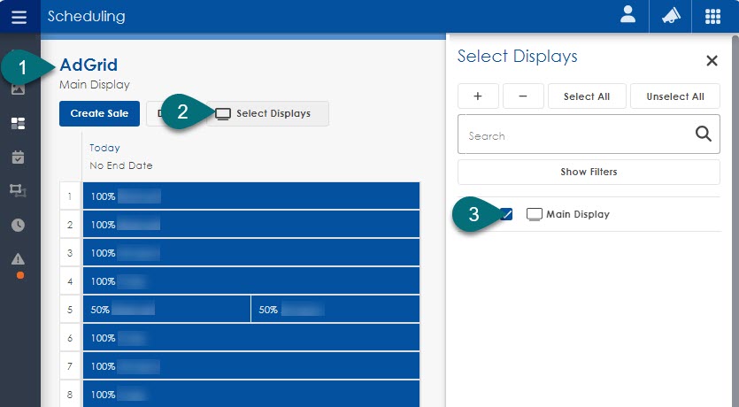Toggle the Main Display checkbox
The width and height of the screenshot is (739, 407).
[x=506, y=214]
